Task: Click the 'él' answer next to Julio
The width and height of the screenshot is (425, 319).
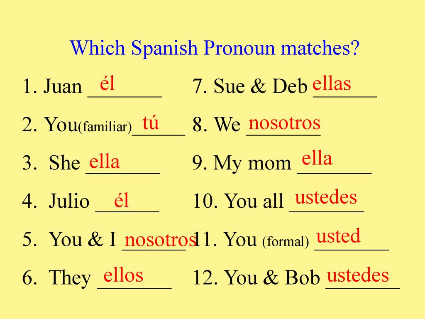Action: coord(121,200)
